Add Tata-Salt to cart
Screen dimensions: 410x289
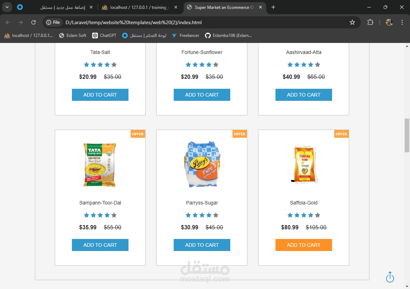[x=100, y=95]
